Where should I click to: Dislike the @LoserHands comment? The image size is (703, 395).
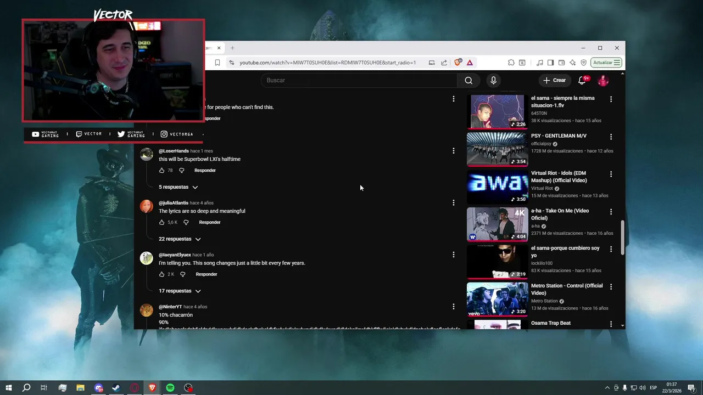point(182,171)
